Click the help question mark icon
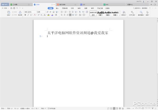This screenshot has height=110, width=158. click(150, 8)
